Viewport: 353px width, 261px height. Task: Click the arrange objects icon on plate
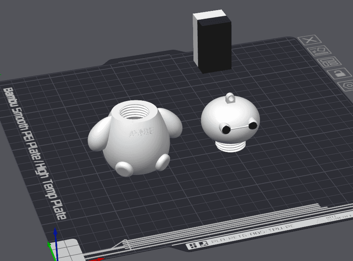pyautogui.click(x=329, y=62)
